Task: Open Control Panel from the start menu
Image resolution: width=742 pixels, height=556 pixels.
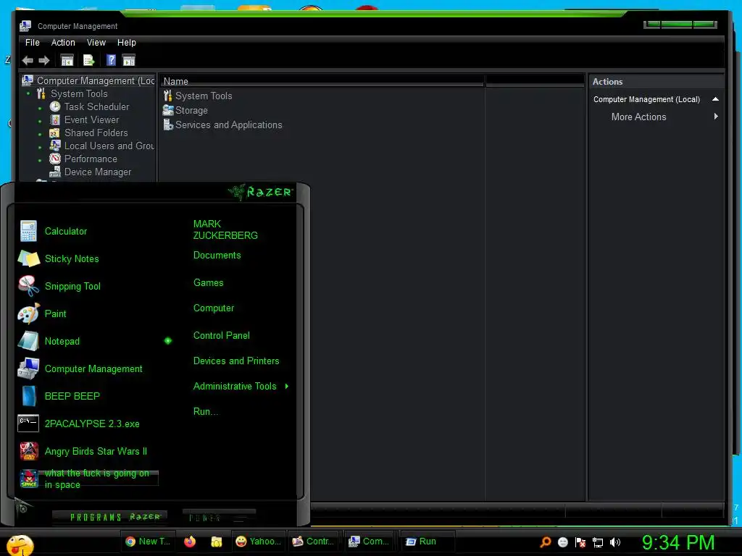Action: (x=222, y=336)
